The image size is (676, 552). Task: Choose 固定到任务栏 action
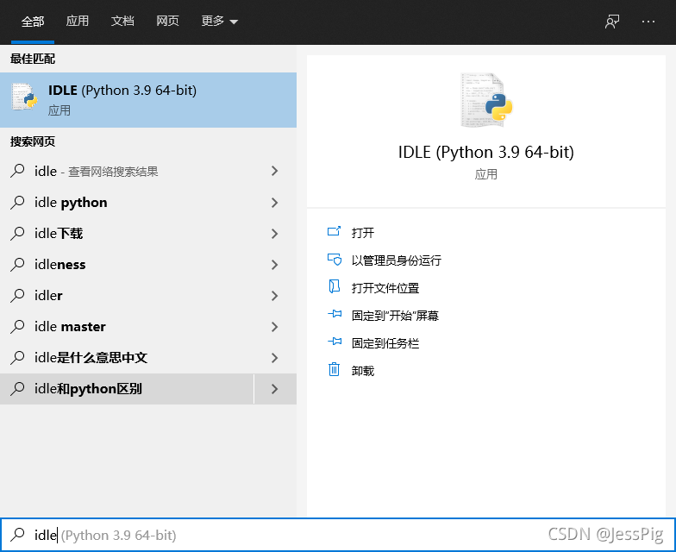(x=385, y=343)
